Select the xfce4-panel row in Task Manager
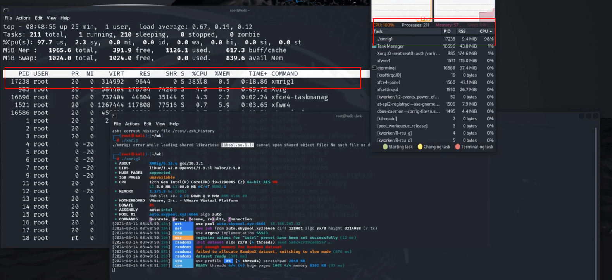Image resolution: width=612 pixels, height=280 pixels. 433,82
